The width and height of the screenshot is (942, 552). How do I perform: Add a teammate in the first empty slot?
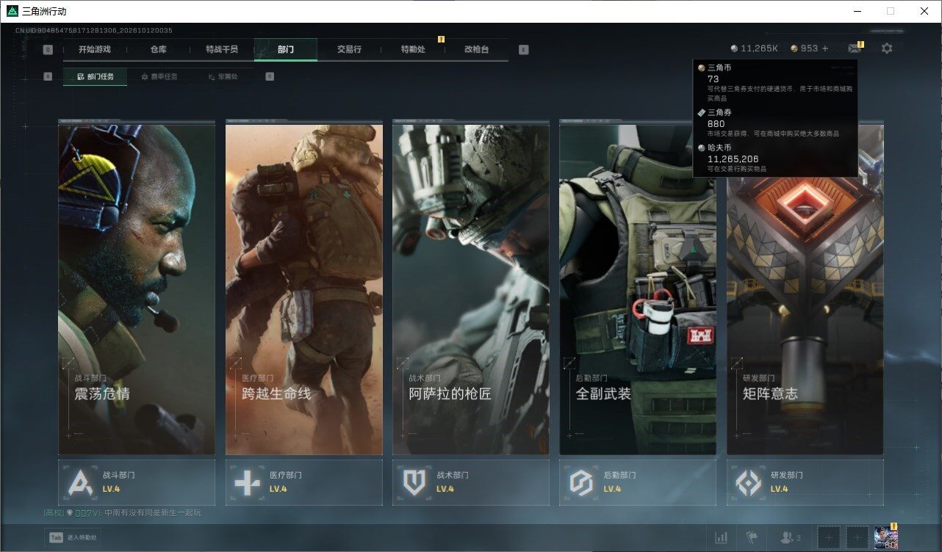829,537
